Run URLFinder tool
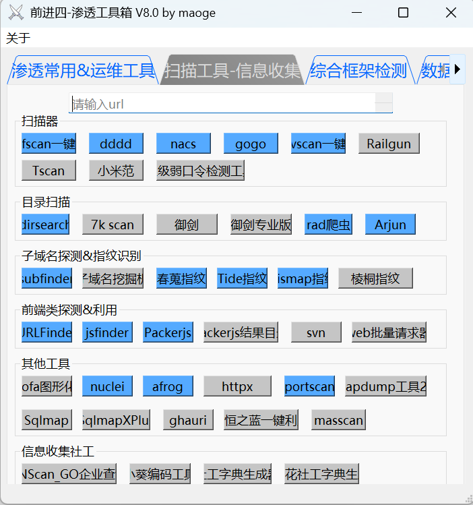Image resolution: width=473 pixels, height=505 pixels. pyautogui.click(x=46, y=332)
